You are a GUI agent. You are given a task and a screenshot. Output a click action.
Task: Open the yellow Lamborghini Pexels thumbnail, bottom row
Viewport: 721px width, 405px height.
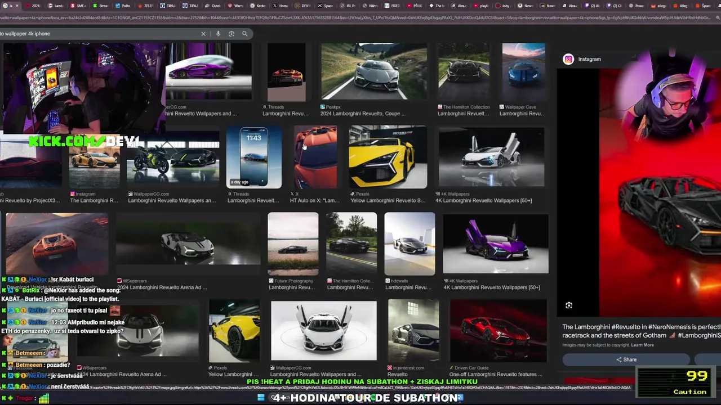(x=234, y=331)
